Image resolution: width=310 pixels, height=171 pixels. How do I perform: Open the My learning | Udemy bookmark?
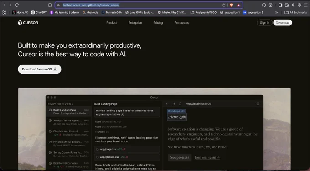(x=64, y=12)
